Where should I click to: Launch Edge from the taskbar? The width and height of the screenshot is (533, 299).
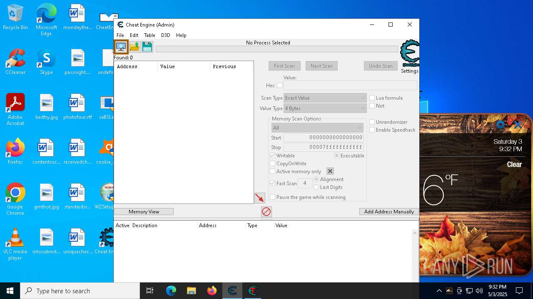click(x=171, y=291)
